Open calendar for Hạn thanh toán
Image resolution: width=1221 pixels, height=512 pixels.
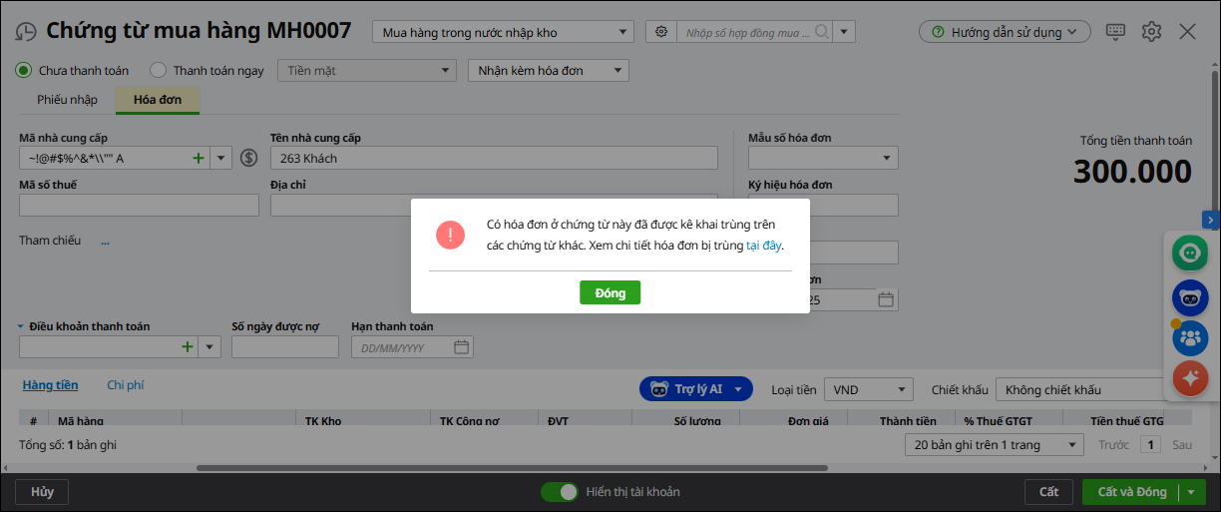461,347
